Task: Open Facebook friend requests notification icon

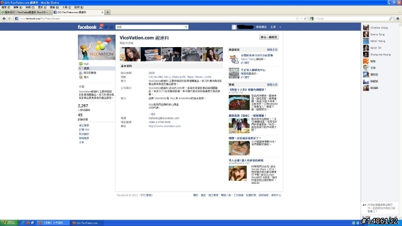Action: coord(101,27)
